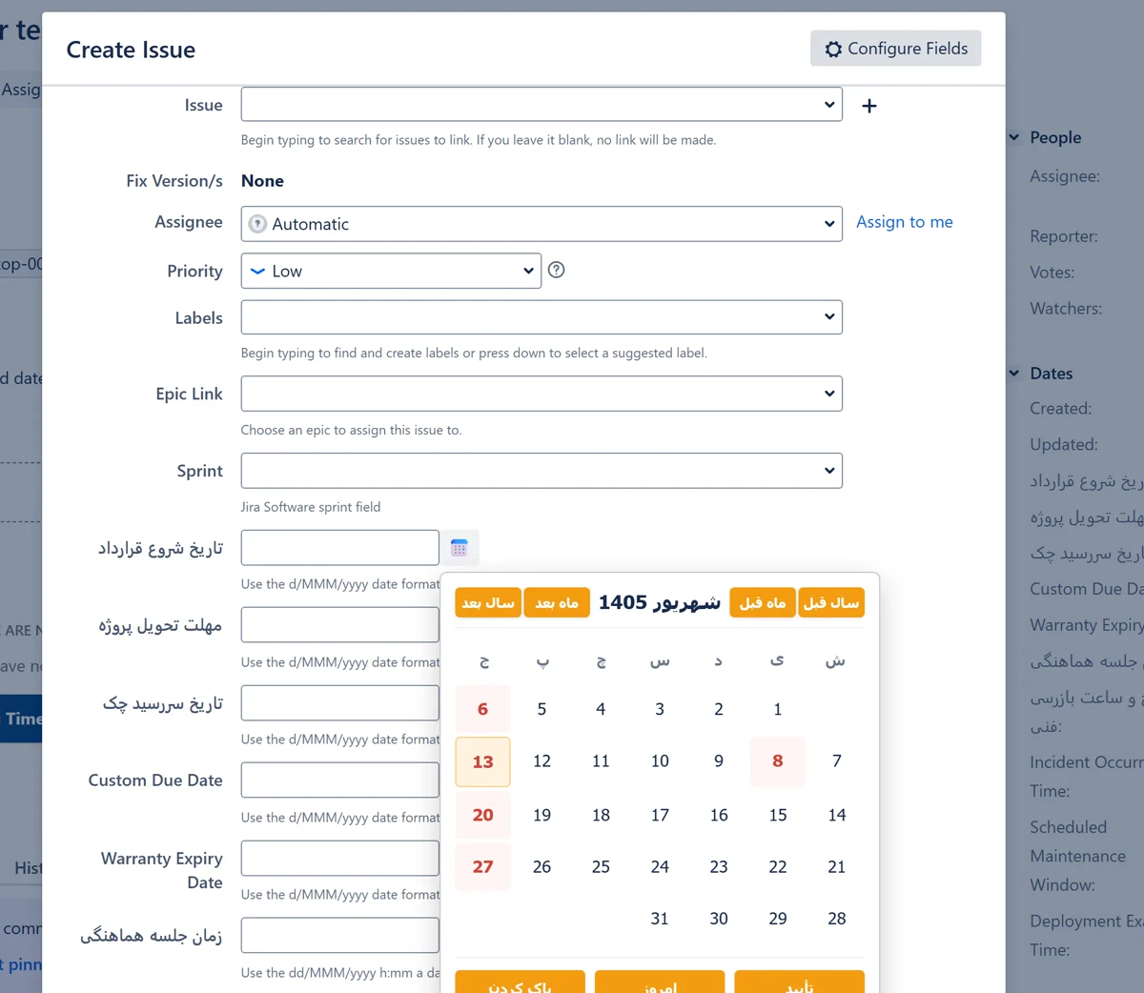Open the Priority dropdown showing Low

point(391,271)
